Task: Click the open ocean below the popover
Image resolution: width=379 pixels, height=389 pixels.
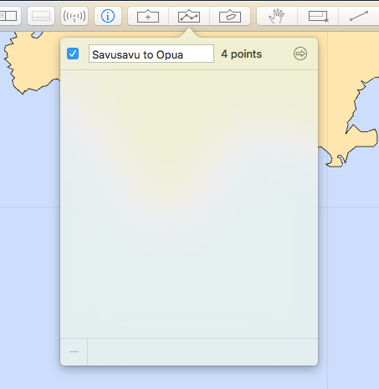Action: click(189, 378)
